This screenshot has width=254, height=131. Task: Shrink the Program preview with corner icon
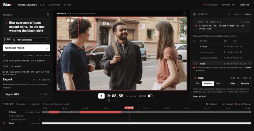click(184, 14)
